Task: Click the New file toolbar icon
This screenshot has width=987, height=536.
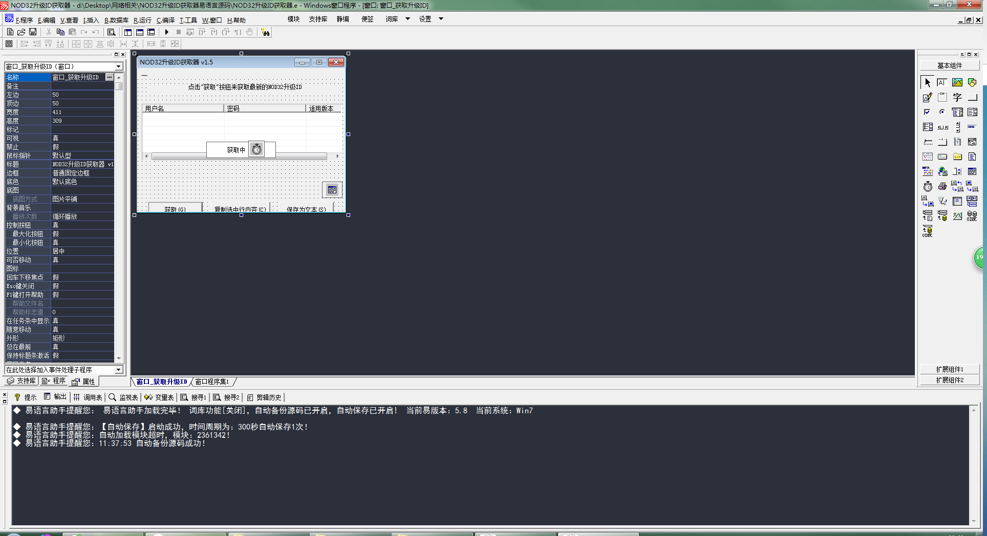Action: [x=10, y=32]
